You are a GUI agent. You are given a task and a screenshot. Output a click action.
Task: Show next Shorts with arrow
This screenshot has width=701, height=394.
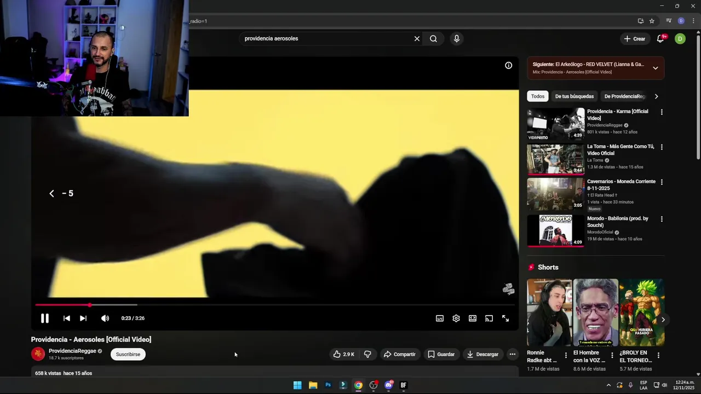[663, 320]
